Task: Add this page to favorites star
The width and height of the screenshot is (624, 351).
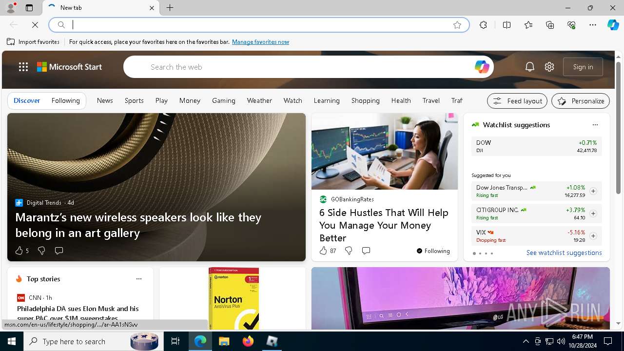Action: (x=457, y=25)
